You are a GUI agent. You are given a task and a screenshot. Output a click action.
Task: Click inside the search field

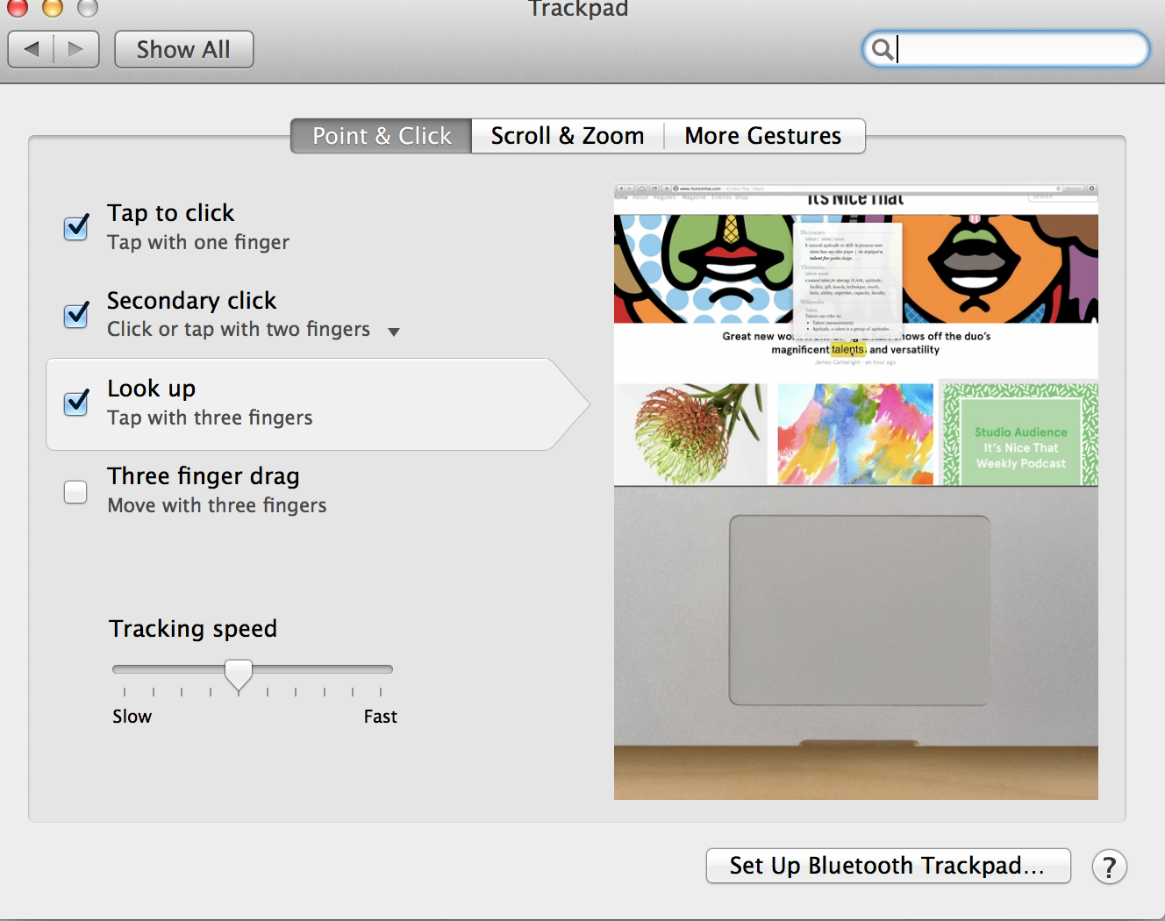(x=1009, y=49)
